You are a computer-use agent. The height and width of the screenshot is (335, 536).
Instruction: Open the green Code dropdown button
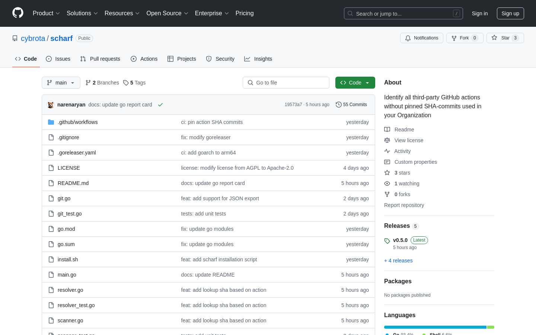[x=355, y=83]
